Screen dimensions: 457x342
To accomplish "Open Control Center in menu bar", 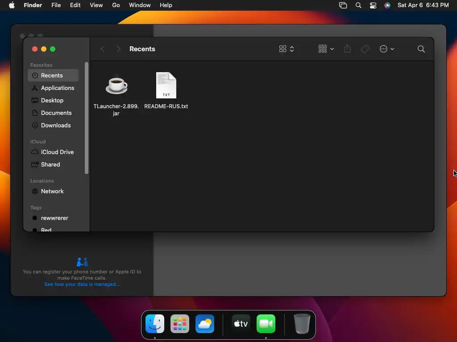I will point(373,5).
